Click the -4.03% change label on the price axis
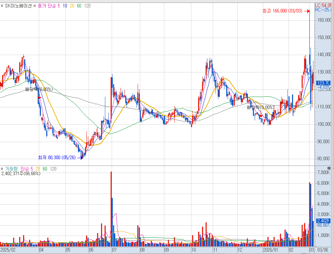 click(324, 87)
